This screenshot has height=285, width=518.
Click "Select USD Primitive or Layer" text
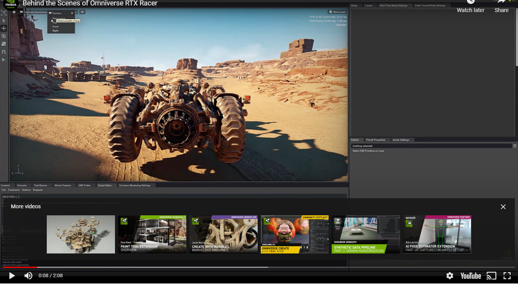(x=368, y=151)
